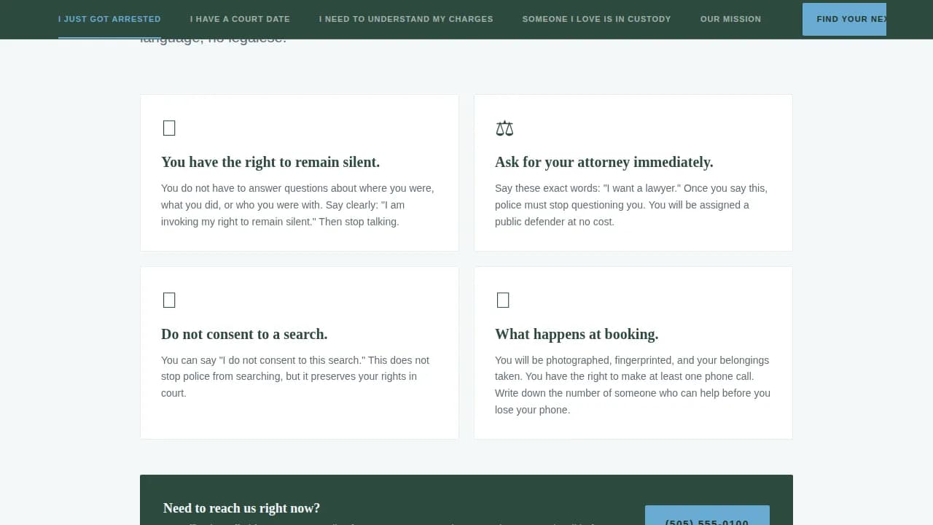Click the "I want a lawyer" paragraph text
The image size is (933, 525).
coord(631,205)
